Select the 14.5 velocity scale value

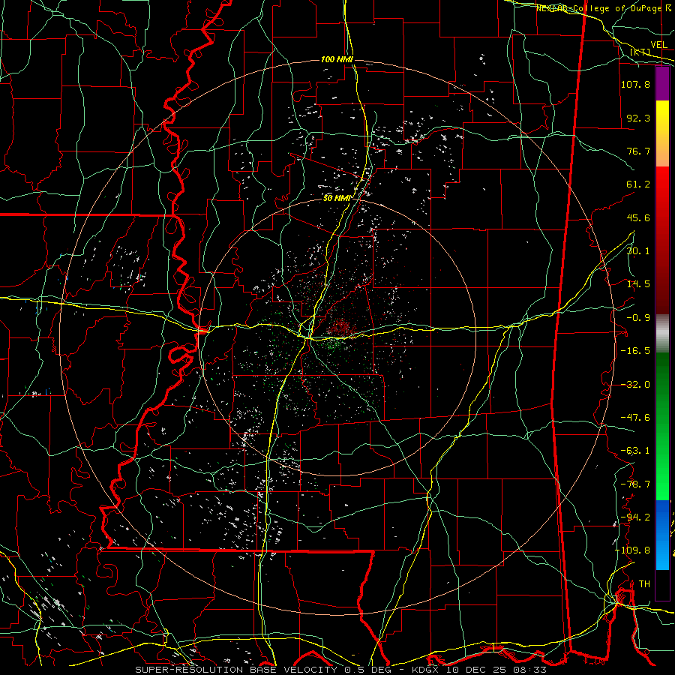638,284
